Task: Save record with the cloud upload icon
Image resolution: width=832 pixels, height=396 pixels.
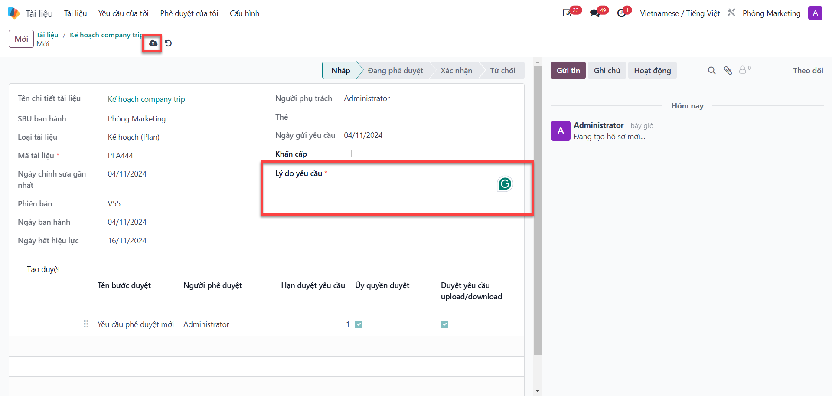Action: pyautogui.click(x=153, y=43)
